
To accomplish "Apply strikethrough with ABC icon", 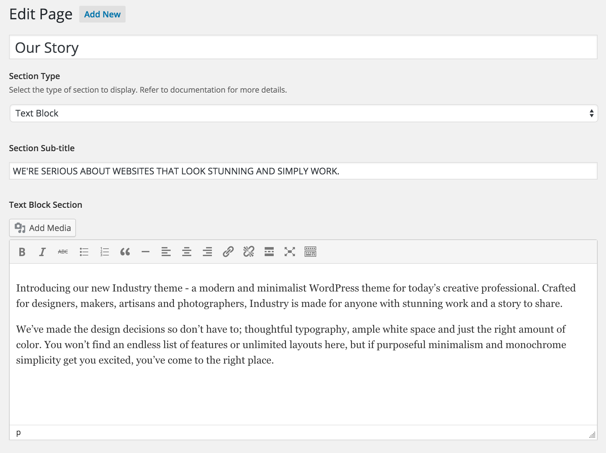I will (x=63, y=252).
